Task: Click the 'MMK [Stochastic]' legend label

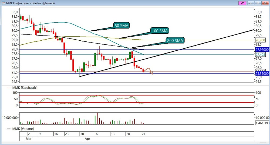Action: click(x=25, y=88)
